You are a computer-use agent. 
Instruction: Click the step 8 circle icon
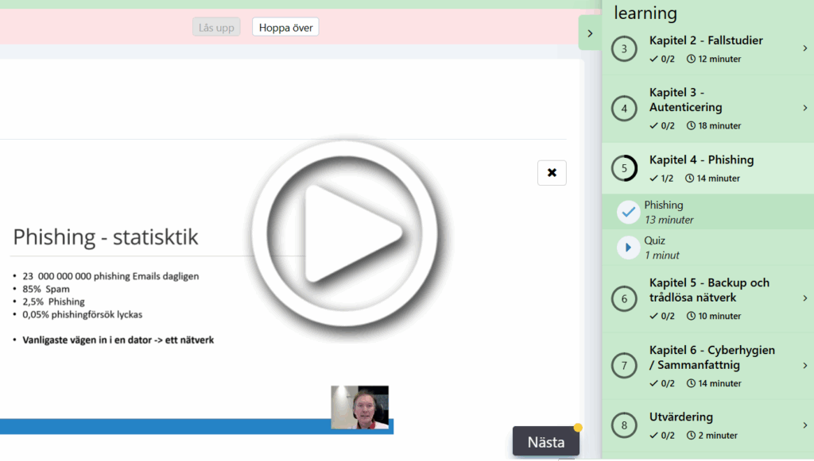tap(624, 425)
